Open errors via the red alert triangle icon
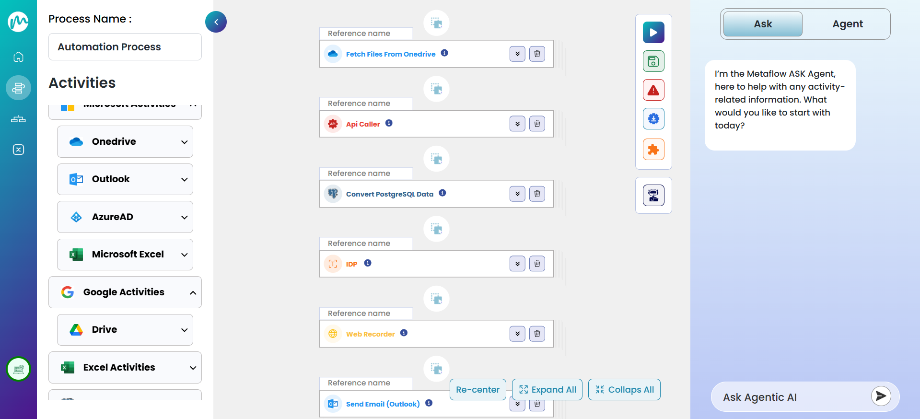The height and width of the screenshot is (419, 920). [653, 90]
